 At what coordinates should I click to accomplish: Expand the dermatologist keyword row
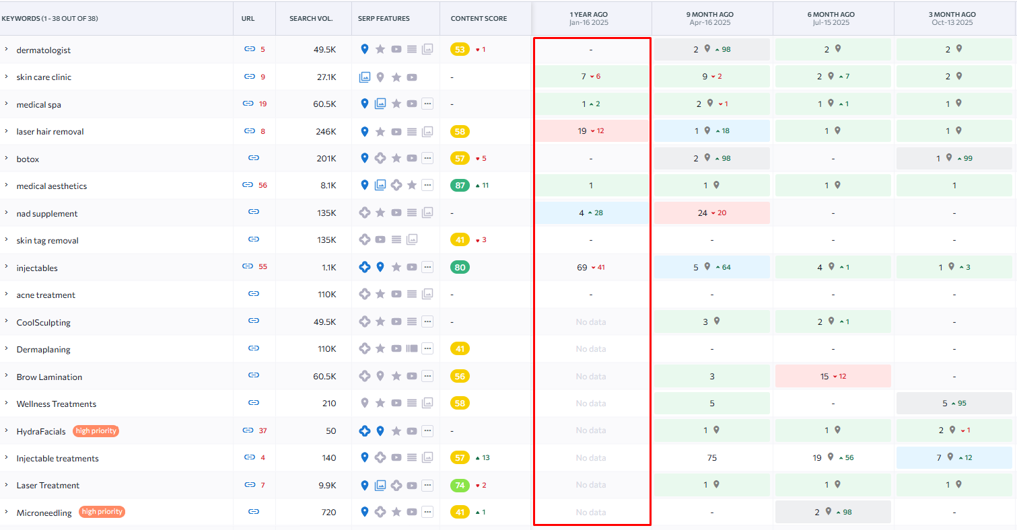pyautogui.click(x=6, y=50)
